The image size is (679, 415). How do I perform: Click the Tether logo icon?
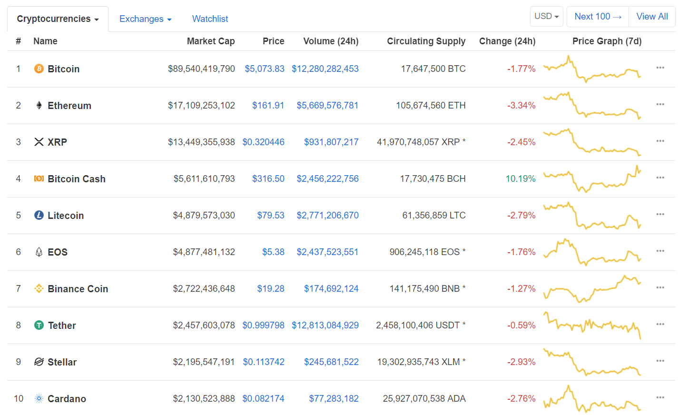pos(39,325)
